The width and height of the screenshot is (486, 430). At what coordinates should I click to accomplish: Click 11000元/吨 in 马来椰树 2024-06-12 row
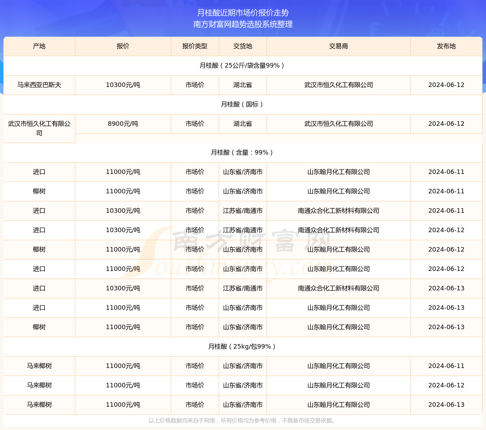click(123, 385)
